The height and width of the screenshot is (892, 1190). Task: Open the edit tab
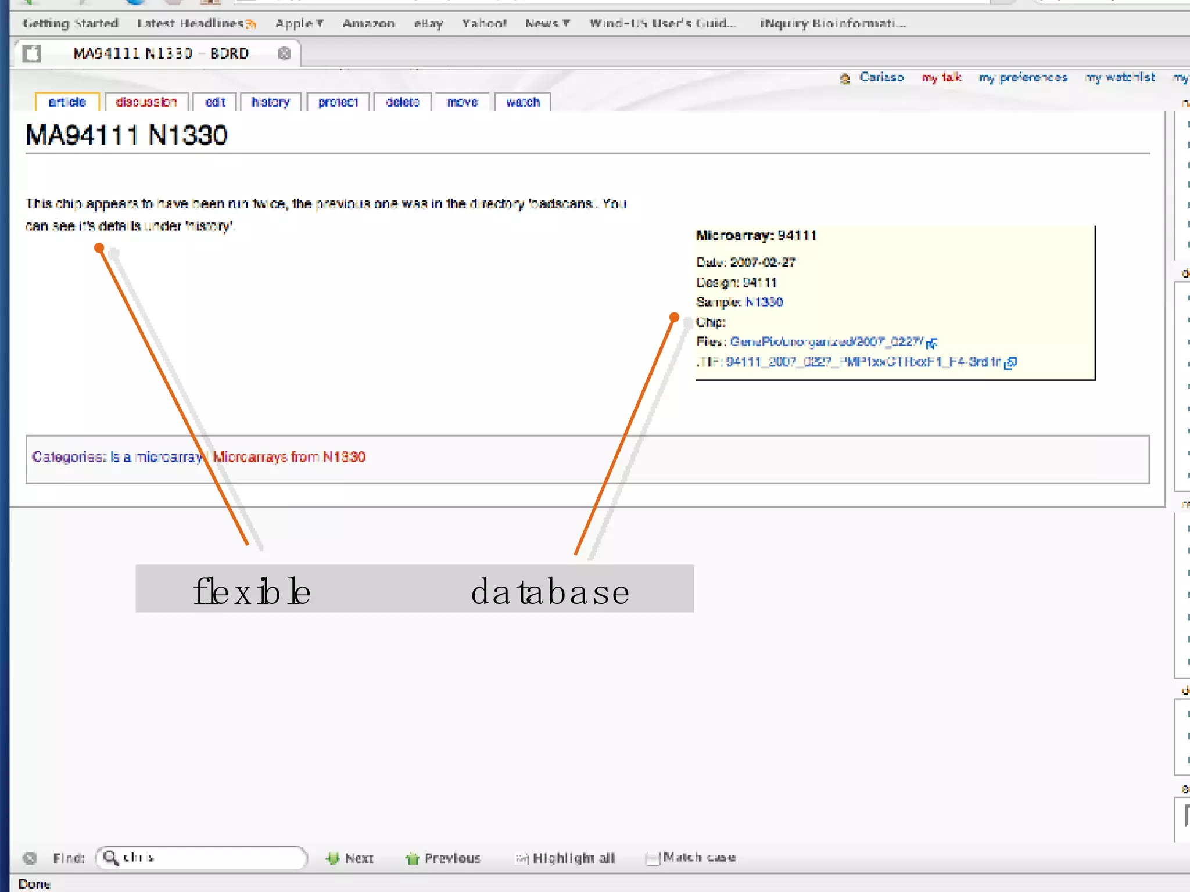[215, 102]
